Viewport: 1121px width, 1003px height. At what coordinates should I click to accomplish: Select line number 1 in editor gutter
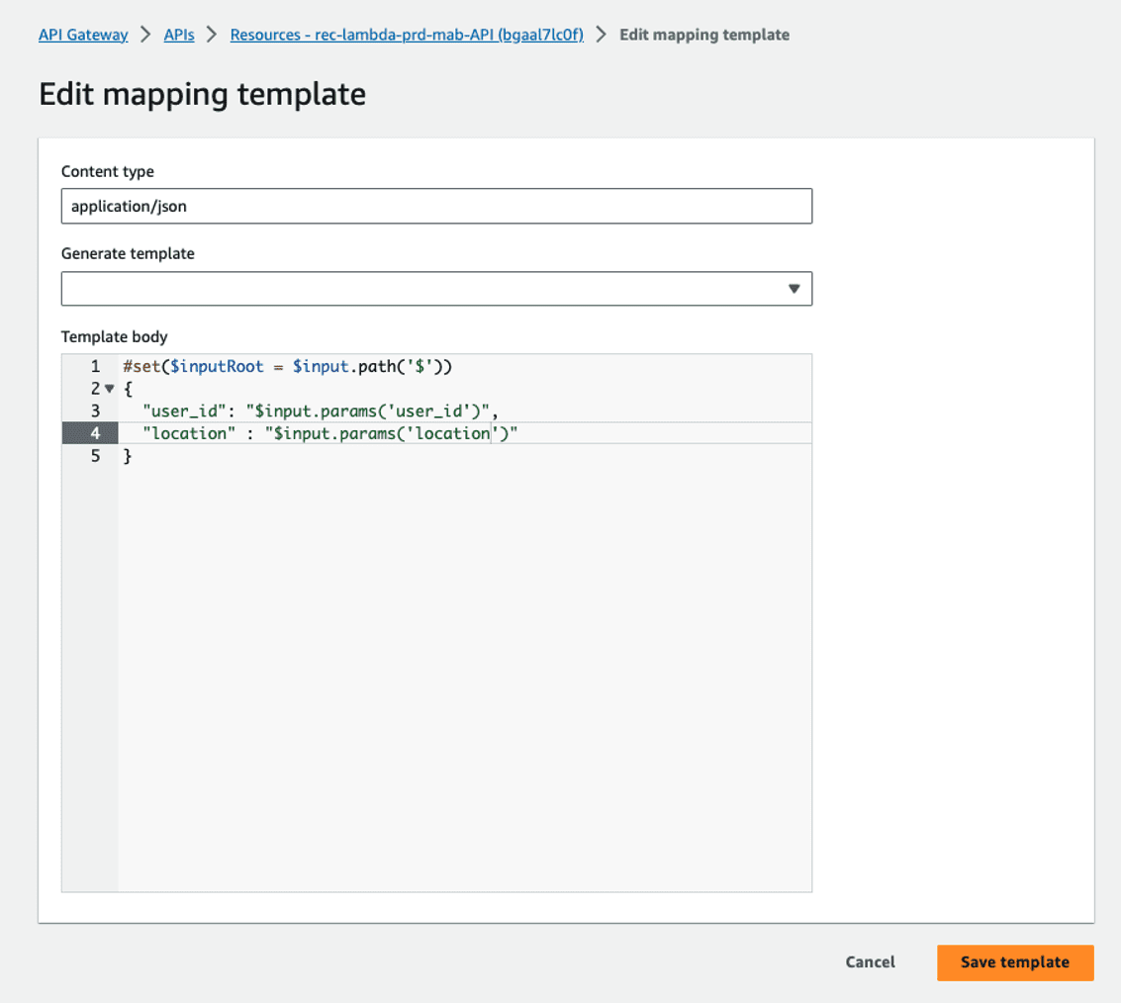[95, 367]
